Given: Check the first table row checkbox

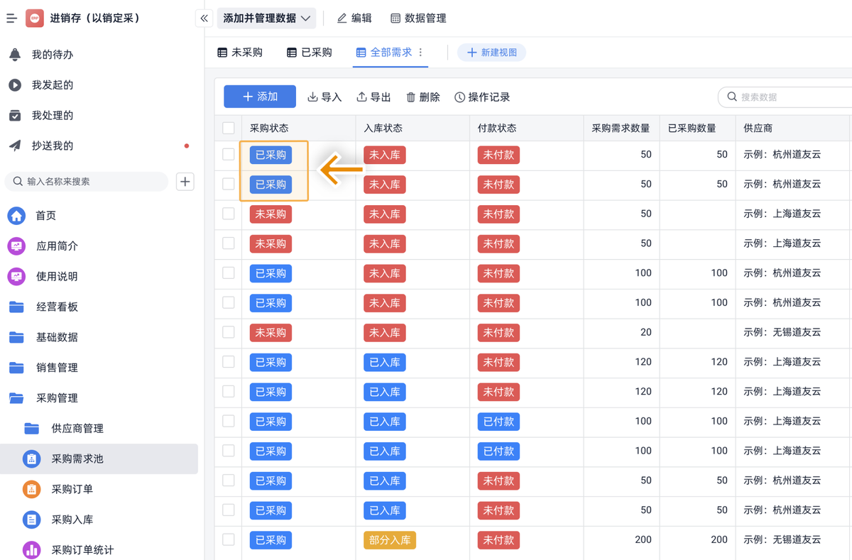Looking at the screenshot, I should pos(229,155).
